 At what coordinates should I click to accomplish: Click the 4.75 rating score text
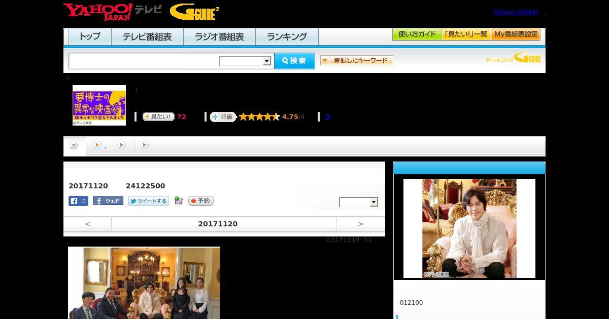tap(290, 117)
